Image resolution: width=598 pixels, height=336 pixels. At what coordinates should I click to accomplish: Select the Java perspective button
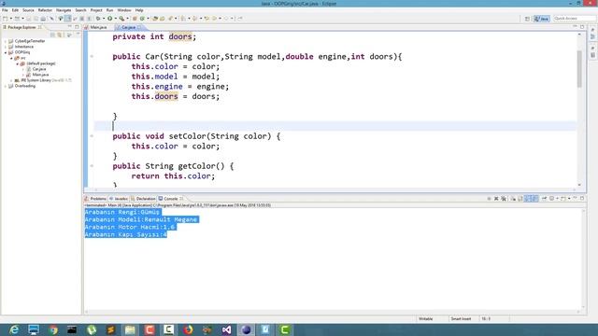click(x=542, y=19)
